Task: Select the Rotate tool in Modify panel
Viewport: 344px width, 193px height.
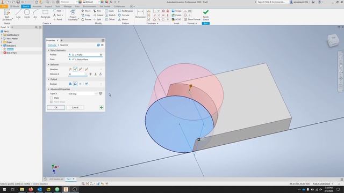Action: point(86,19)
